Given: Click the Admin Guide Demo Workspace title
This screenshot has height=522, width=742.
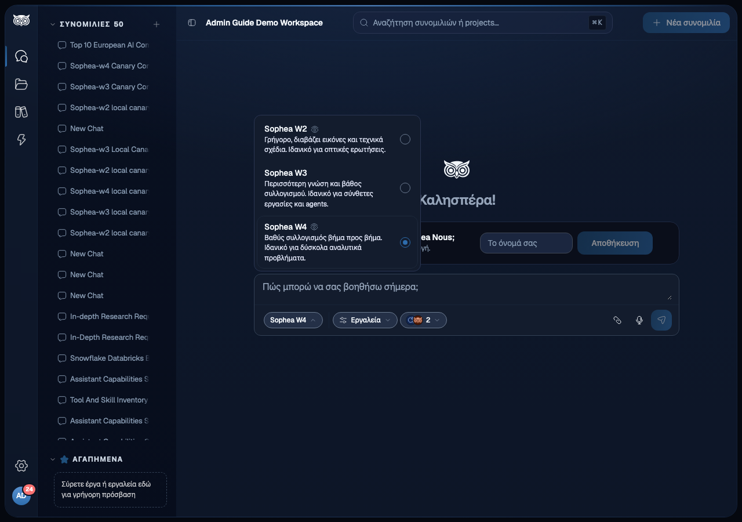Looking at the screenshot, I should pyautogui.click(x=264, y=23).
